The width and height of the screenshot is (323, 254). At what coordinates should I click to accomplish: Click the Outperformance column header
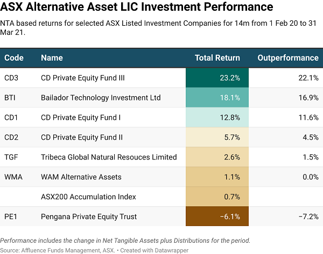pyautogui.click(x=288, y=58)
